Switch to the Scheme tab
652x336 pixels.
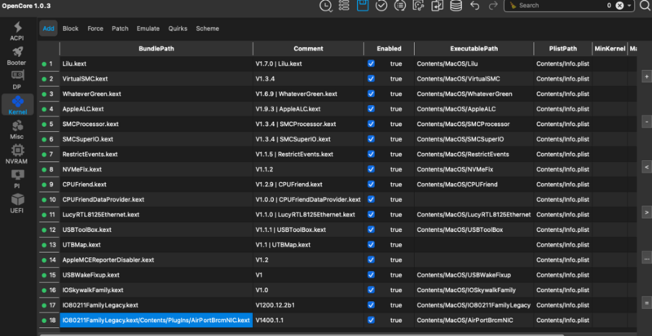(208, 28)
